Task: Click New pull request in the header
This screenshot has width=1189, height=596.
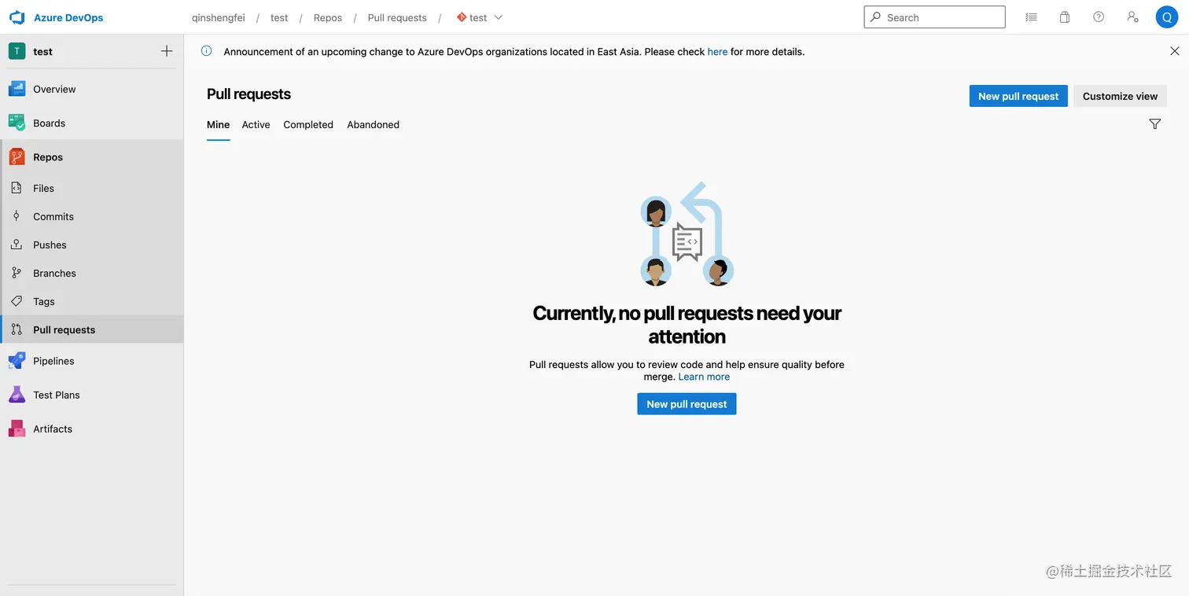Action: coord(1018,96)
